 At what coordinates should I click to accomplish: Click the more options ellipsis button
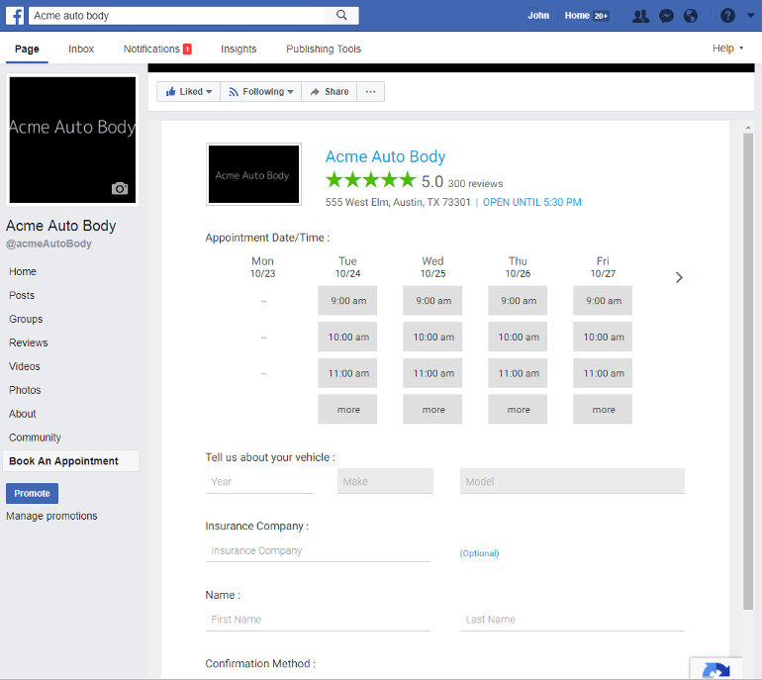[370, 91]
